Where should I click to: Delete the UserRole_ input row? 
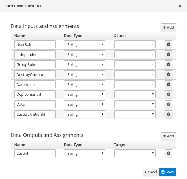(x=168, y=44)
